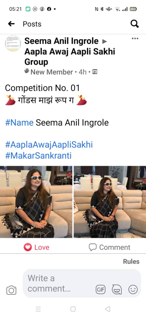Tap the back arrow beside Posts
This screenshot has height=318, width=146.
pos(11,24)
